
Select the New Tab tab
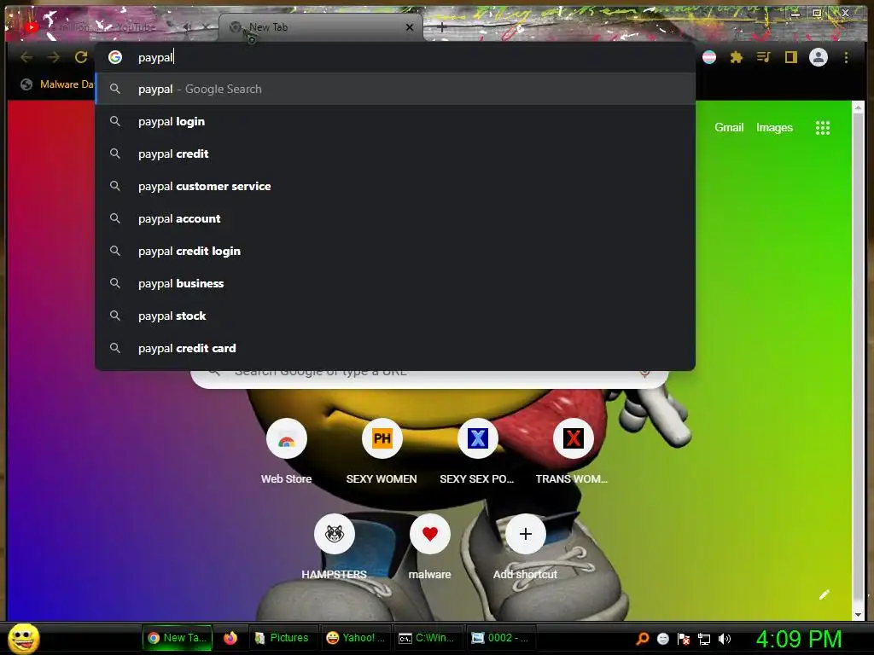321,26
